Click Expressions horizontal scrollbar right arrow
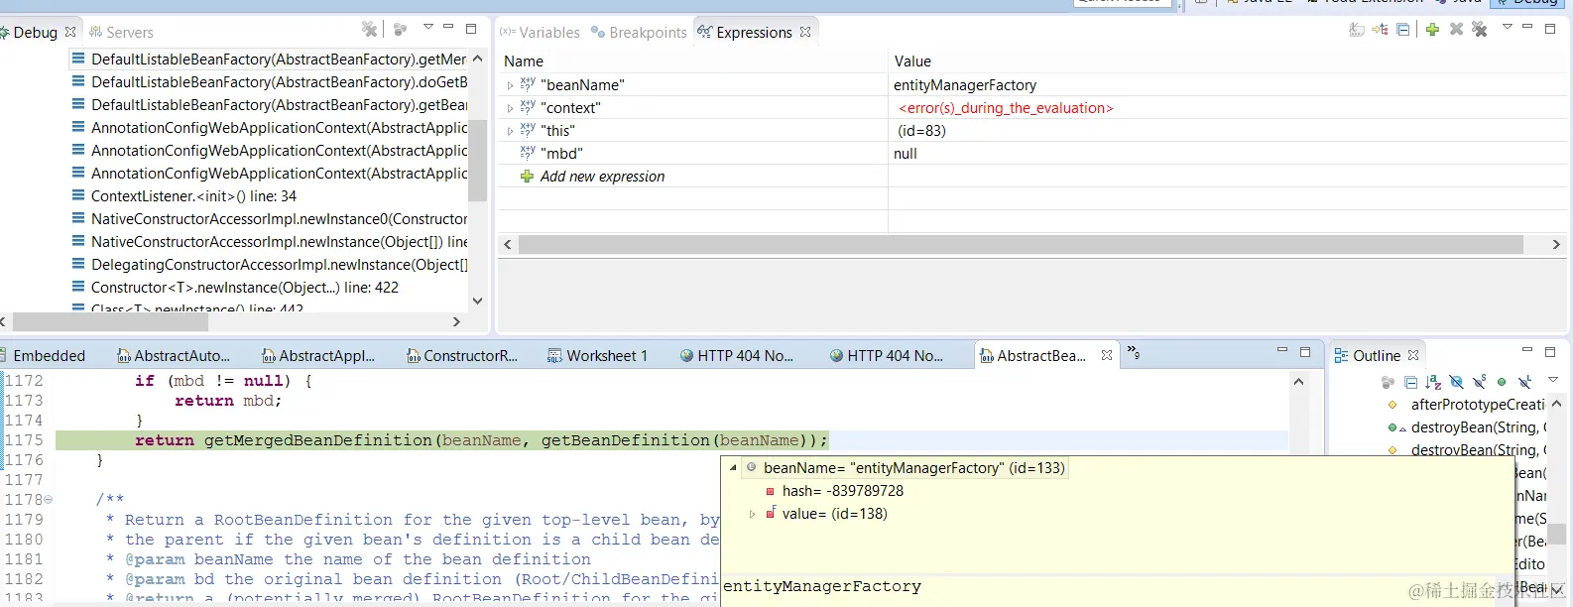Screen dimensions: 1573x607 click(x=1555, y=244)
